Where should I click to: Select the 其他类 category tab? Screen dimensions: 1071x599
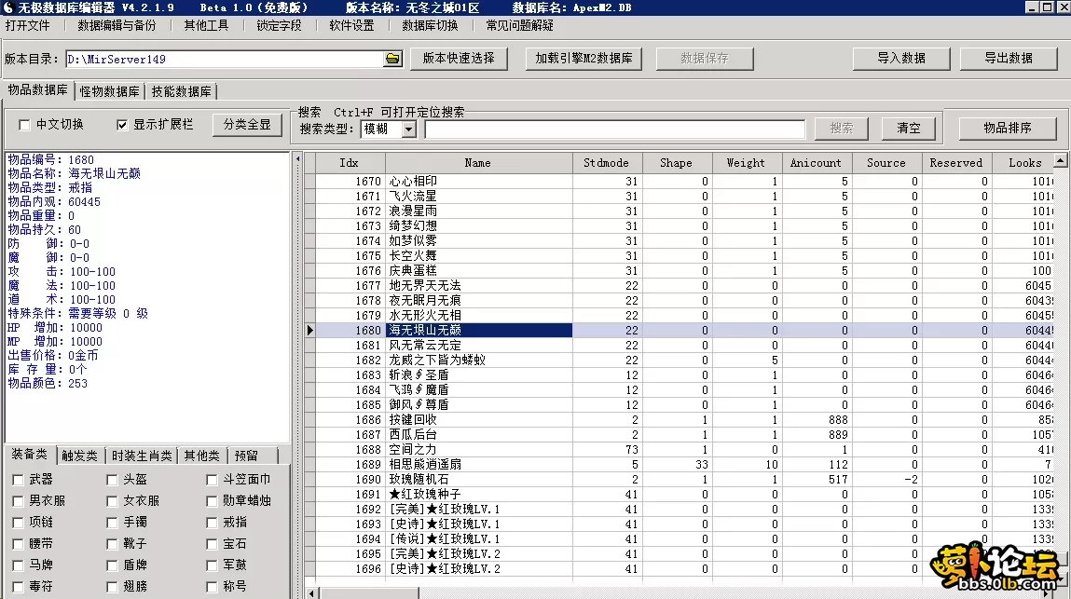202,456
